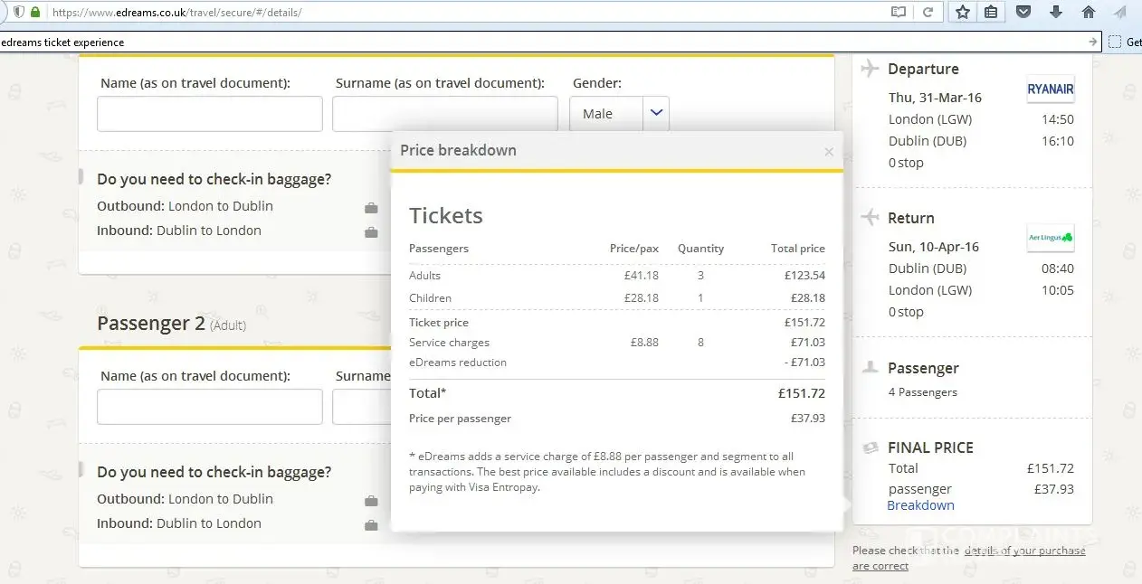The width and height of the screenshot is (1142, 584).
Task: Click the Pocket save icon
Action: [x=1023, y=13]
